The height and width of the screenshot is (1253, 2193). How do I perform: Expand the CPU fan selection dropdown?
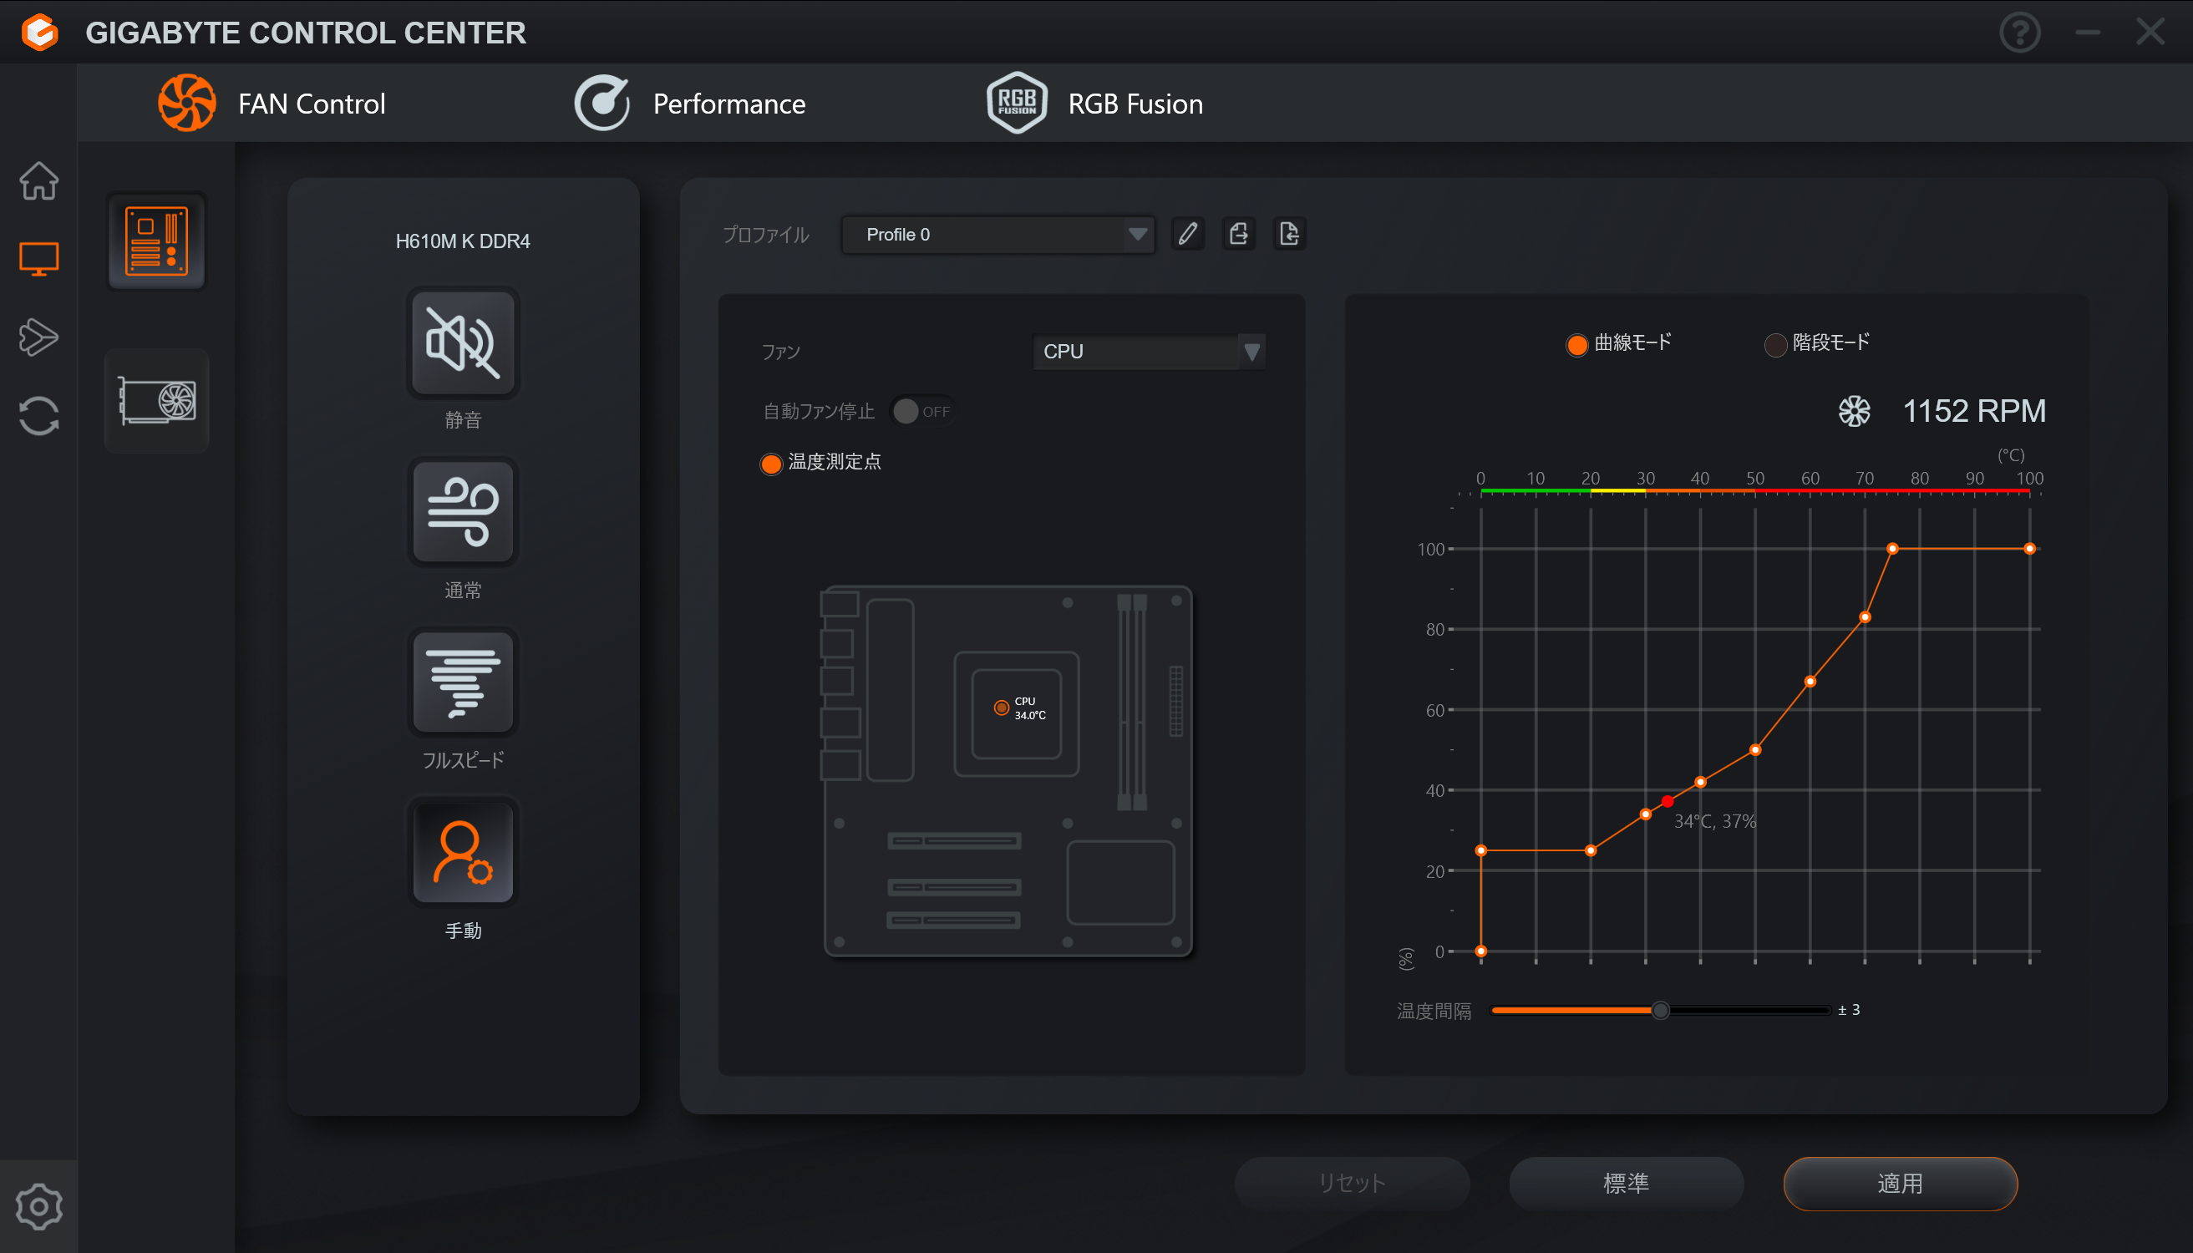click(1148, 351)
